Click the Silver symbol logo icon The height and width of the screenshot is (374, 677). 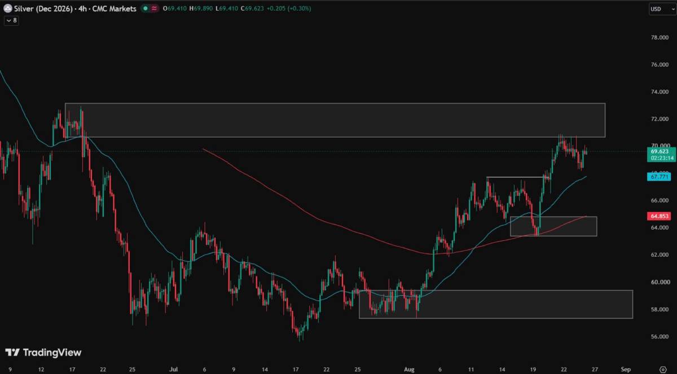point(7,8)
